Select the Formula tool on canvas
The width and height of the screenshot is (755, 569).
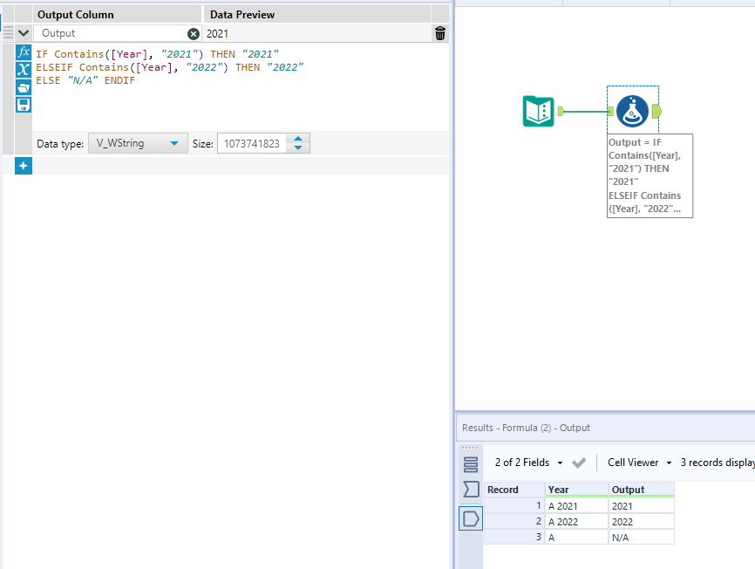point(632,111)
